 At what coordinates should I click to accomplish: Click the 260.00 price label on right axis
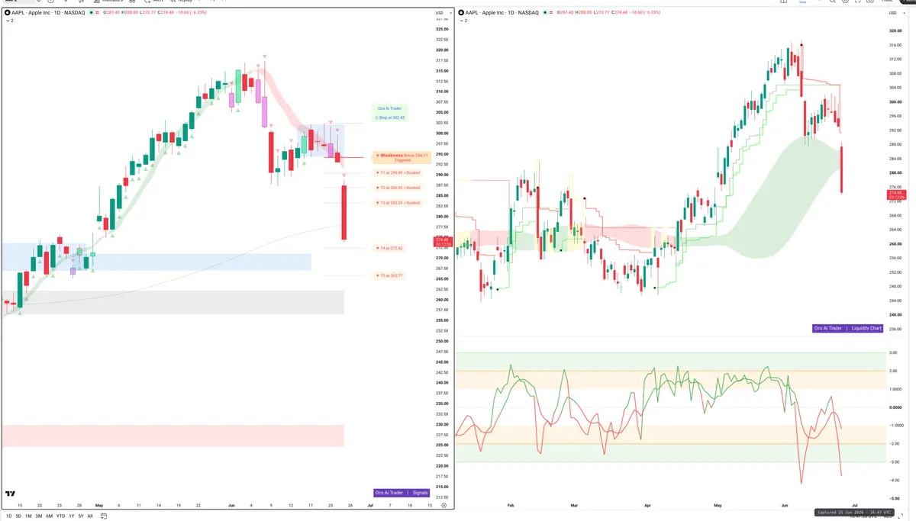pos(896,244)
